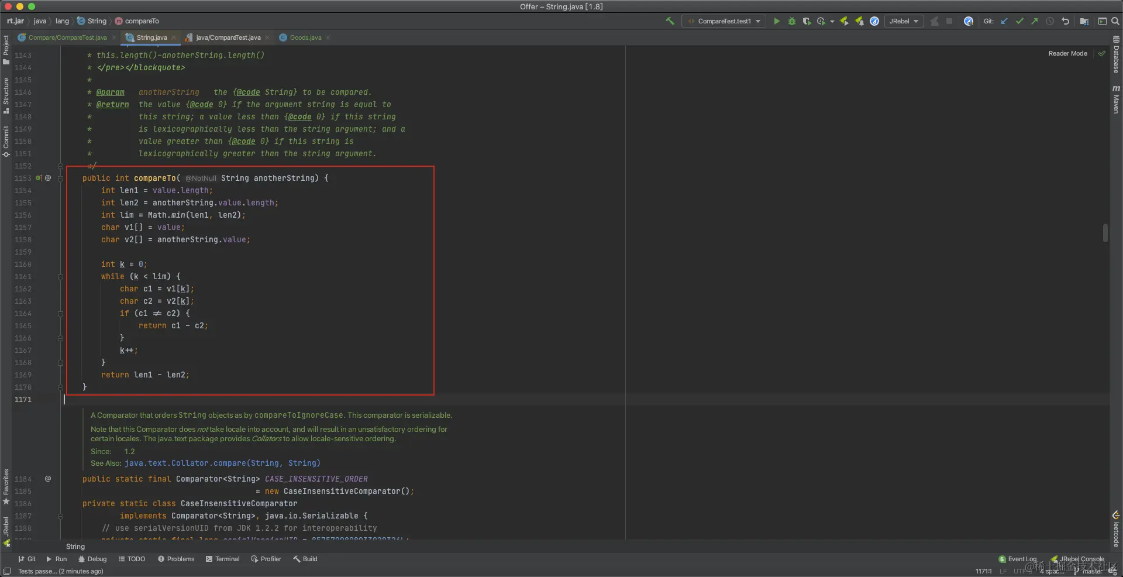This screenshot has width=1123, height=577.
Task: Collapse the Javadoc comment fold at line 1152
Action: tap(60, 166)
